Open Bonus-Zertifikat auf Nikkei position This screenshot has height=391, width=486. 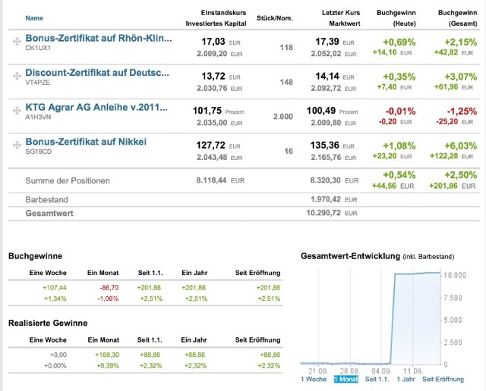tap(85, 141)
